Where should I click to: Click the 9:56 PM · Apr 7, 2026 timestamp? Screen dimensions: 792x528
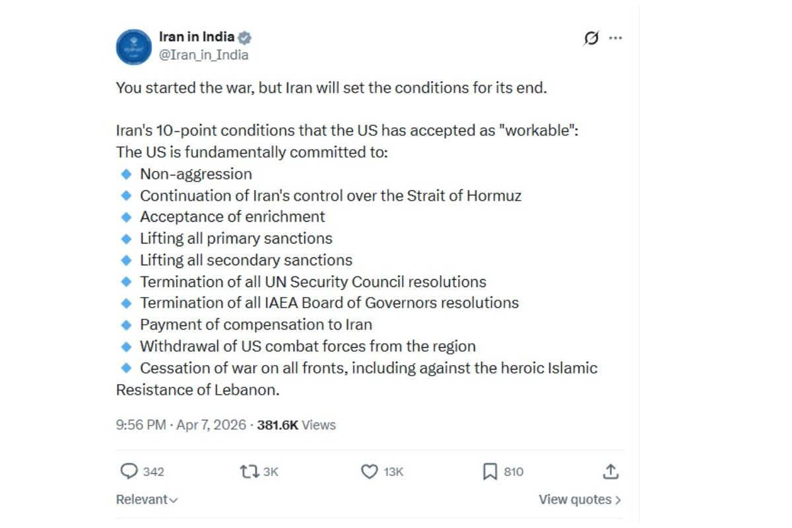(x=181, y=425)
